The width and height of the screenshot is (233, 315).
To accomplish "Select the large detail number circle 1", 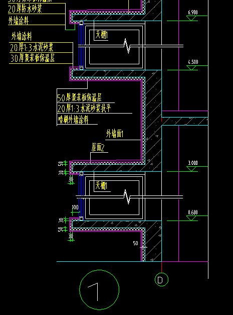I will (x=99, y=290).
